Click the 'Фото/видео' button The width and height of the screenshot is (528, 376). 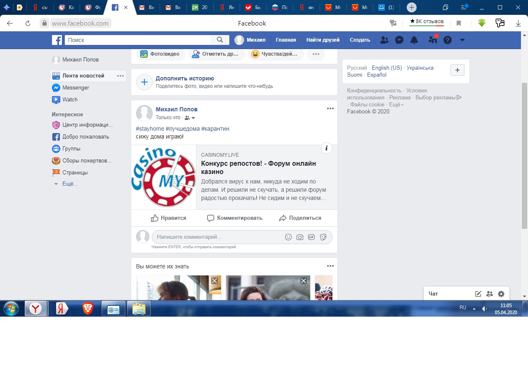pos(160,54)
